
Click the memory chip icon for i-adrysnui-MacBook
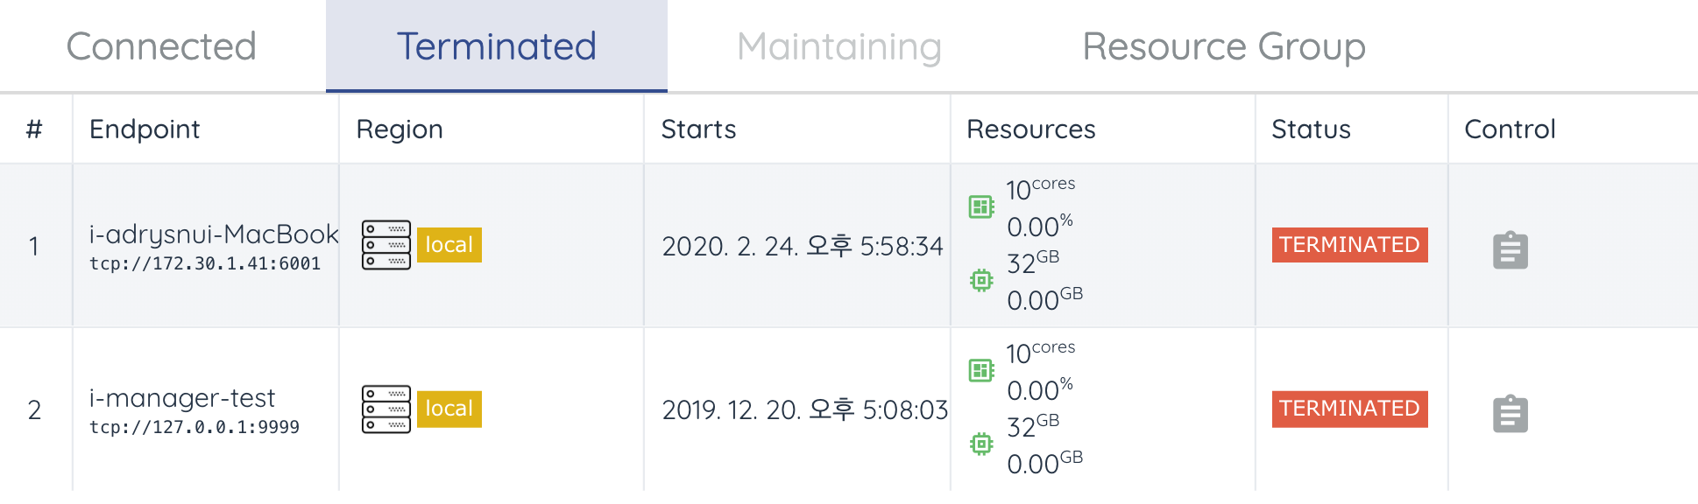coord(981,281)
